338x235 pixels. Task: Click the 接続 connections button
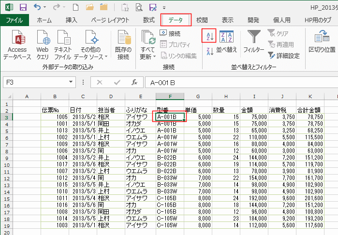click(170, 33)
